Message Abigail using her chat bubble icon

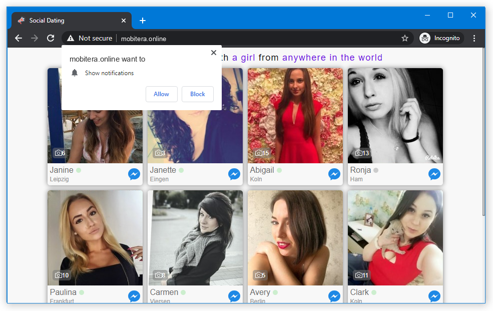coord(334,174)
